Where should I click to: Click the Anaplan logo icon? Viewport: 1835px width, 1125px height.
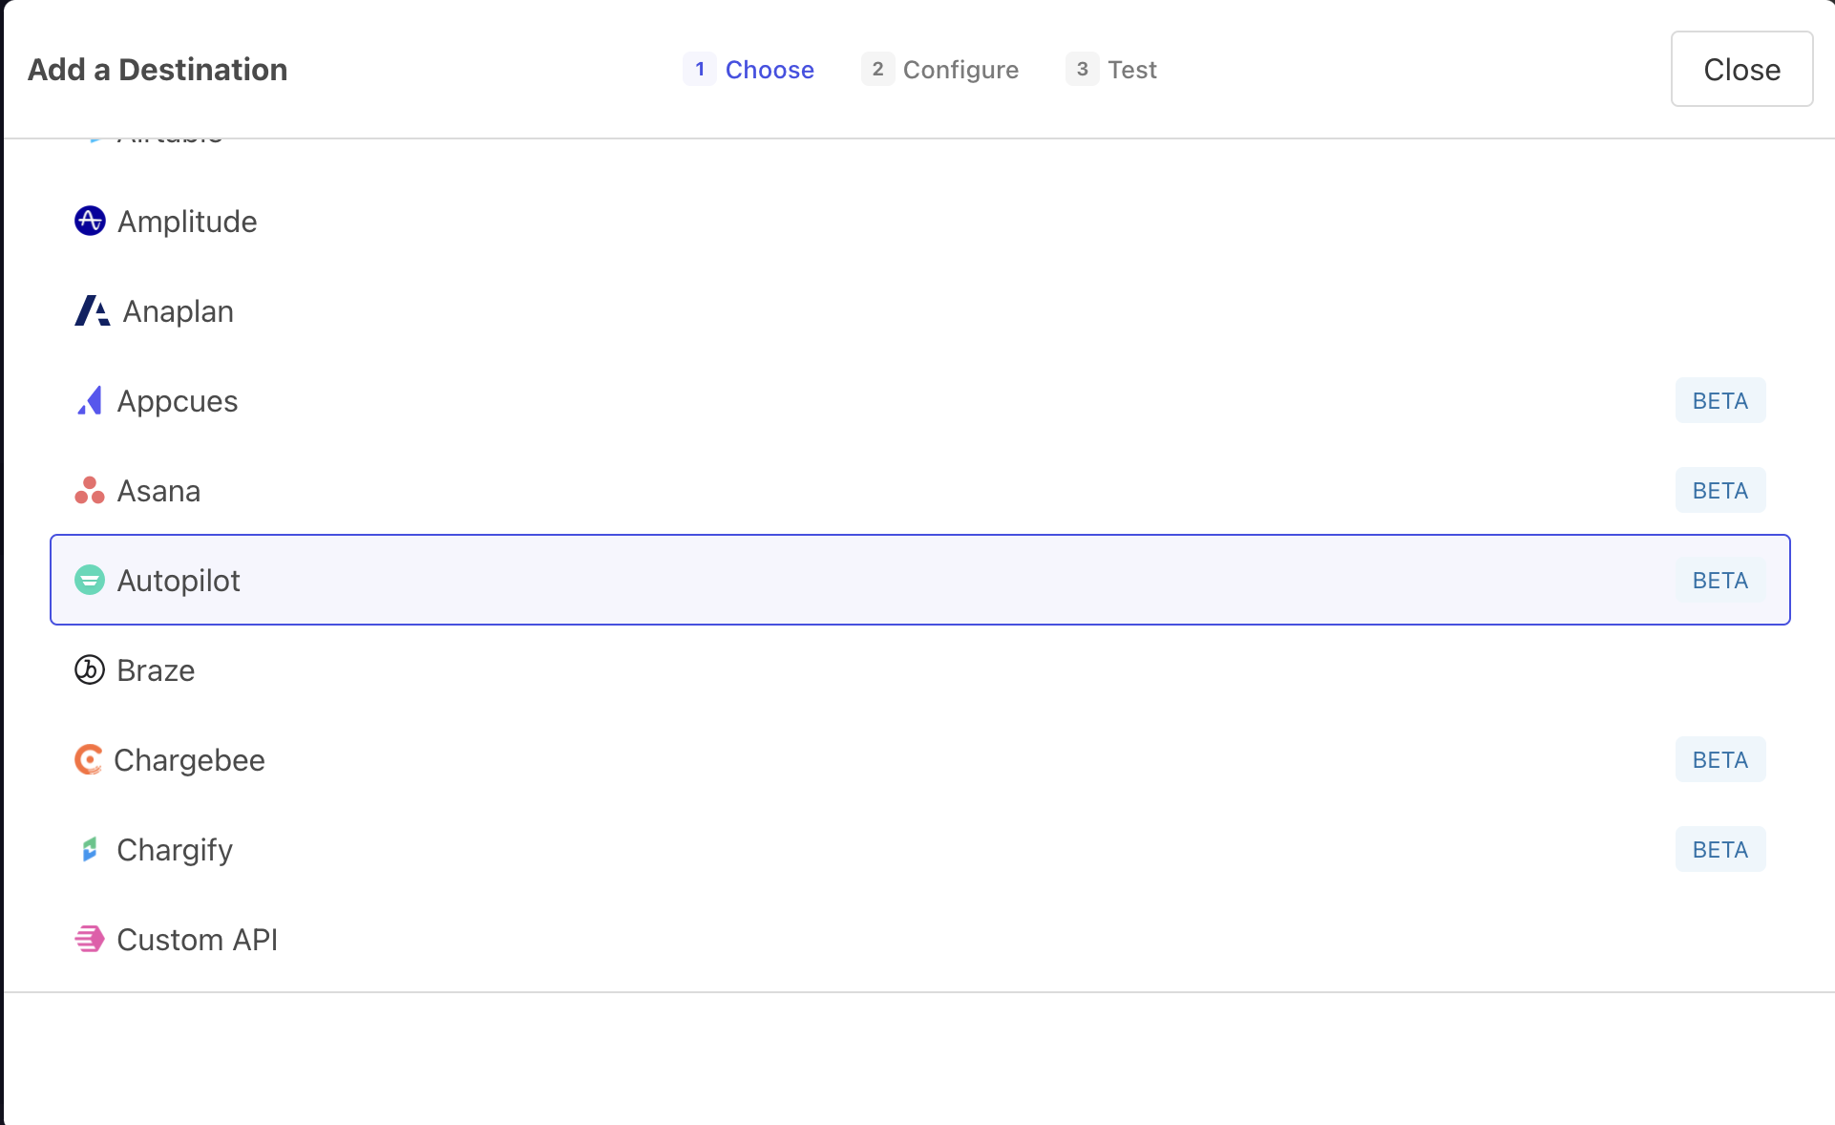point(92,311)
